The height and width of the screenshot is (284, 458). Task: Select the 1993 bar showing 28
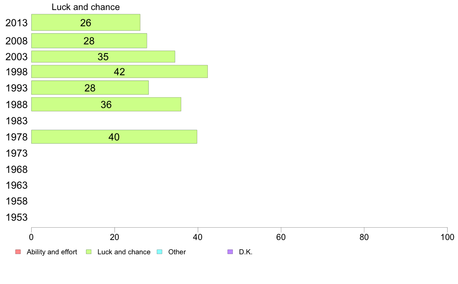point(90,88)
